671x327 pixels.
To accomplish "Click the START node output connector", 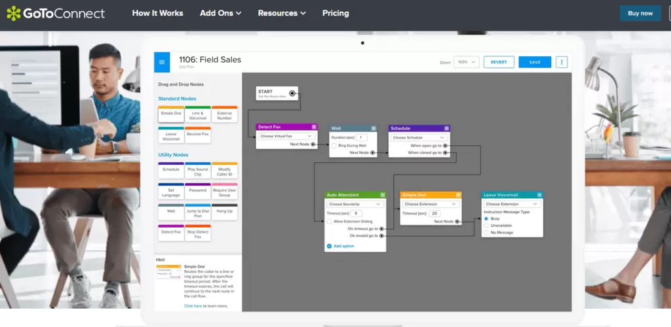I will pyautogui.click(x=292, y=94).
